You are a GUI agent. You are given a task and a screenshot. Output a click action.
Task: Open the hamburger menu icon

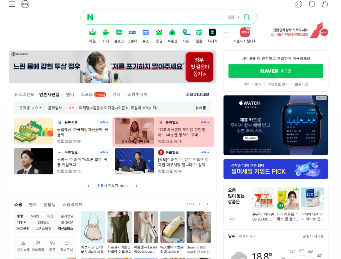click(12, 4)
